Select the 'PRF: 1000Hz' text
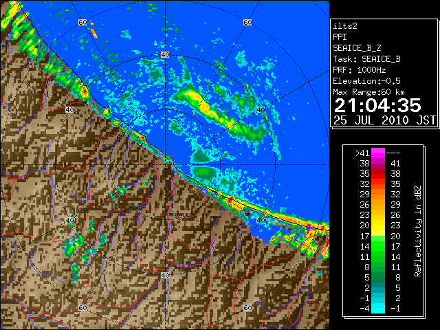The image size is (440, 330). [360, 70]
